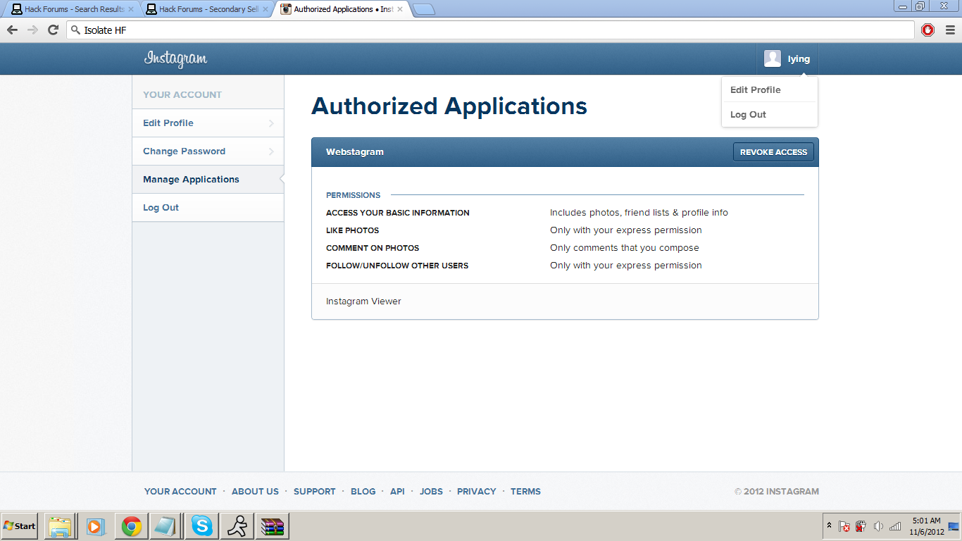Click the chevron beside Change Password

tap(271, 151)
